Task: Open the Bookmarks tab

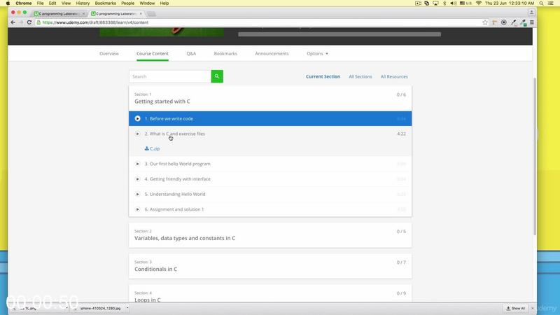Action: 225,54
